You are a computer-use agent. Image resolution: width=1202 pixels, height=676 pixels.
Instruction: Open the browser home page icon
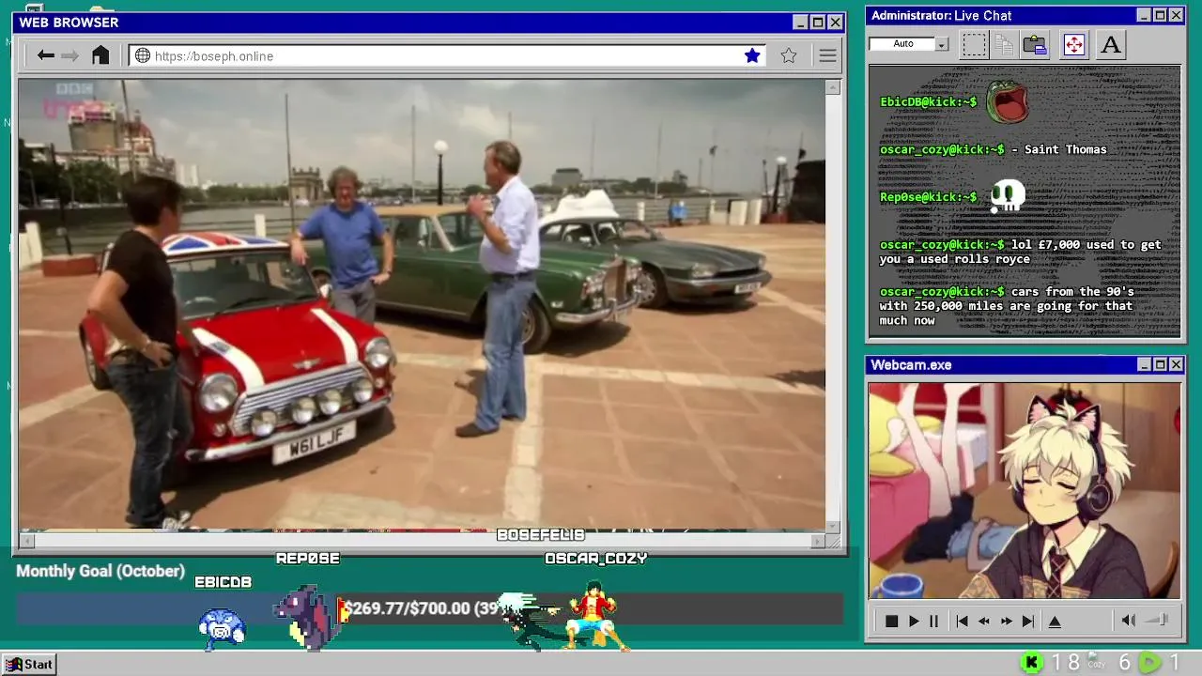click(100, 55)
